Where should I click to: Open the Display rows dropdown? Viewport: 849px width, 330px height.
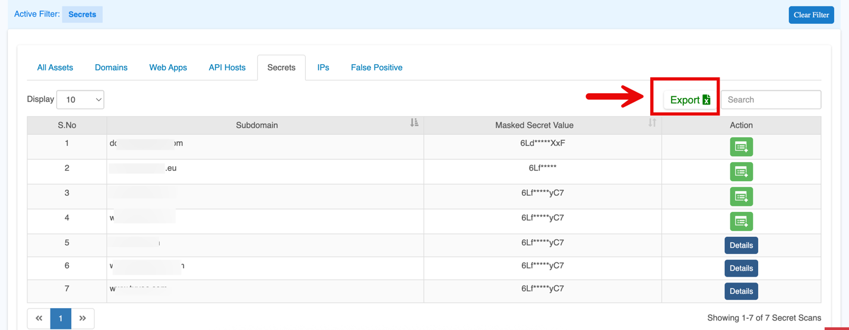pyautogui.click(x=80, y=100)
